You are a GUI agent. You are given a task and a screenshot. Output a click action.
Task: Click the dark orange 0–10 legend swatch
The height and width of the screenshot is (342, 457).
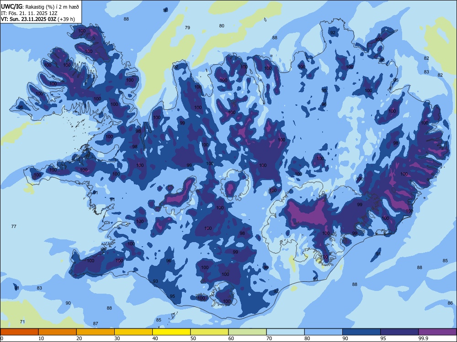(19, 332)
